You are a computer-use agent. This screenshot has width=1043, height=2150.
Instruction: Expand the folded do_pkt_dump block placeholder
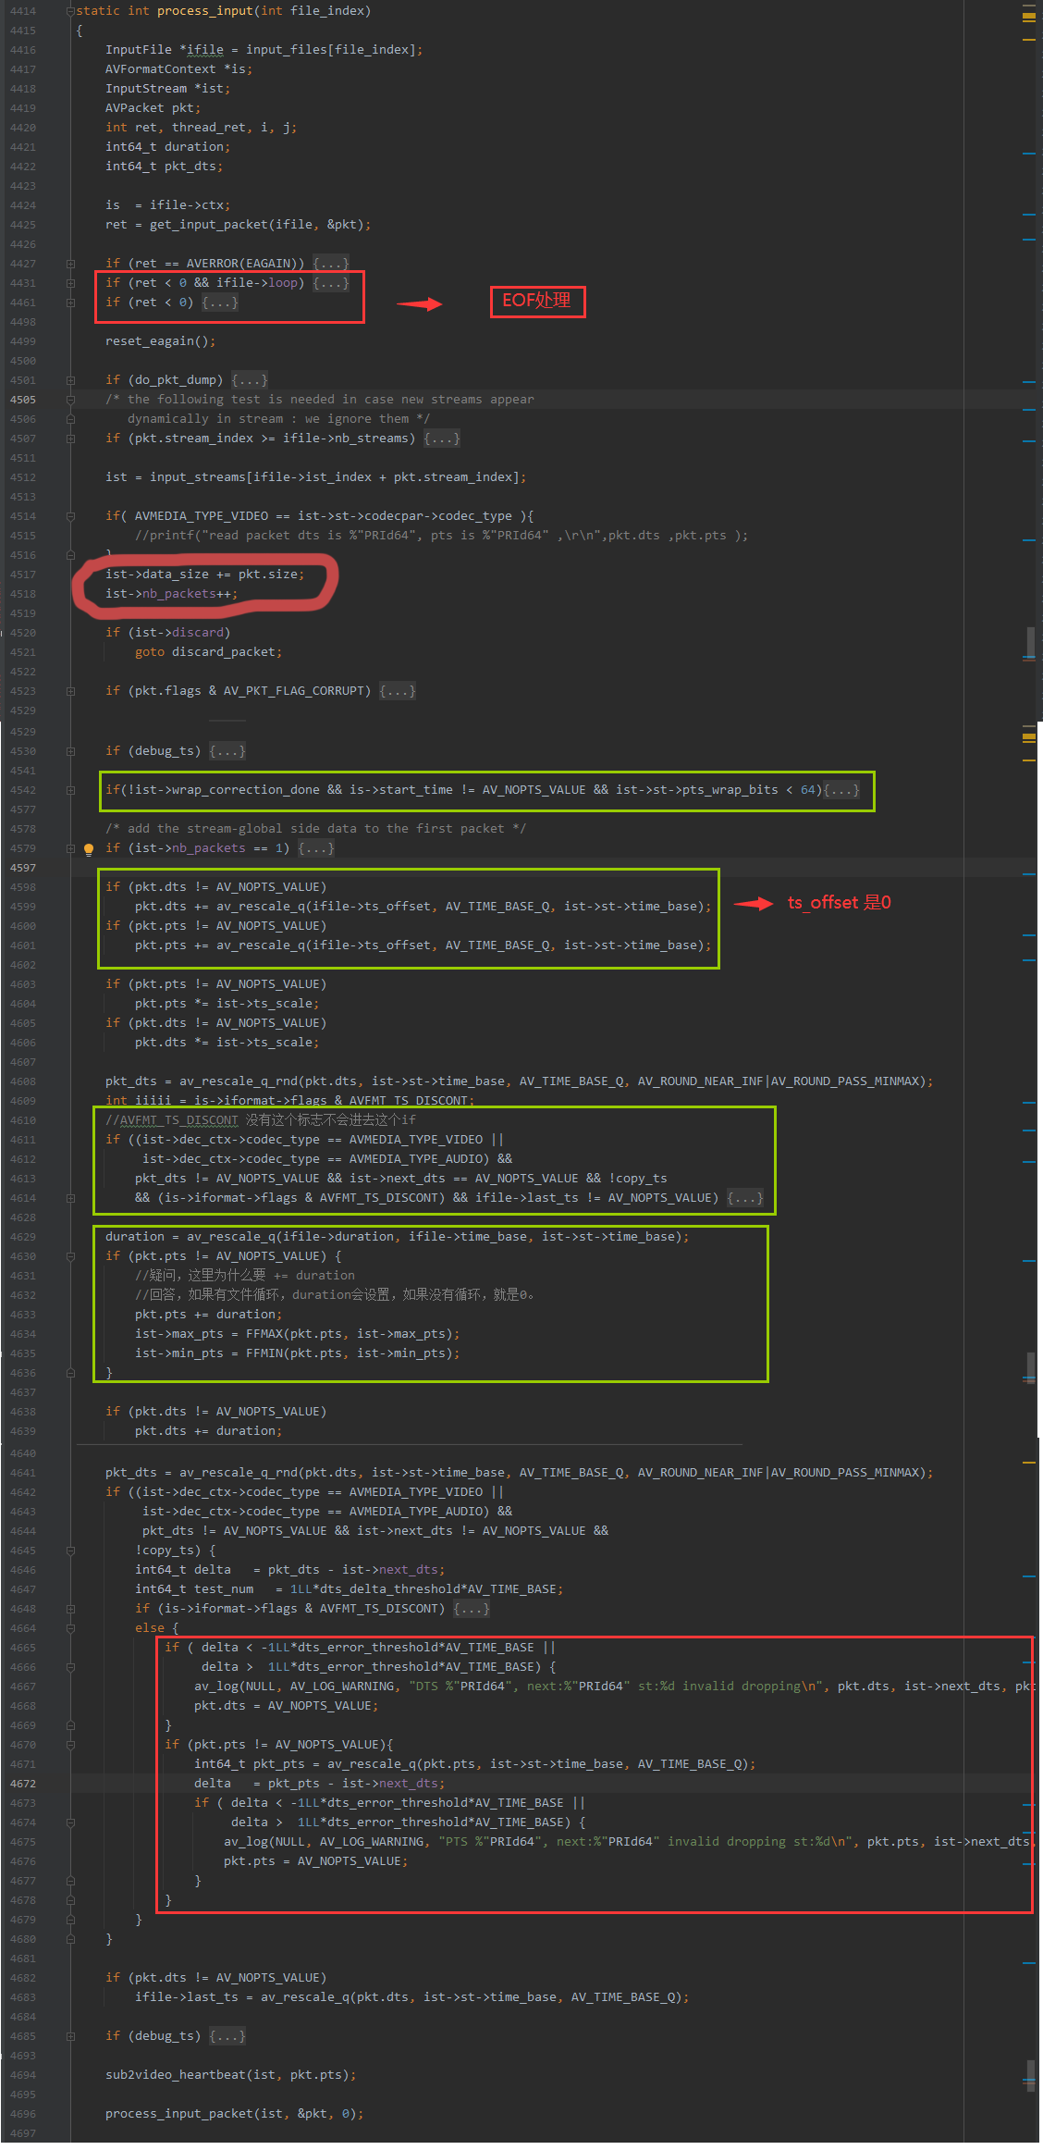250,380
